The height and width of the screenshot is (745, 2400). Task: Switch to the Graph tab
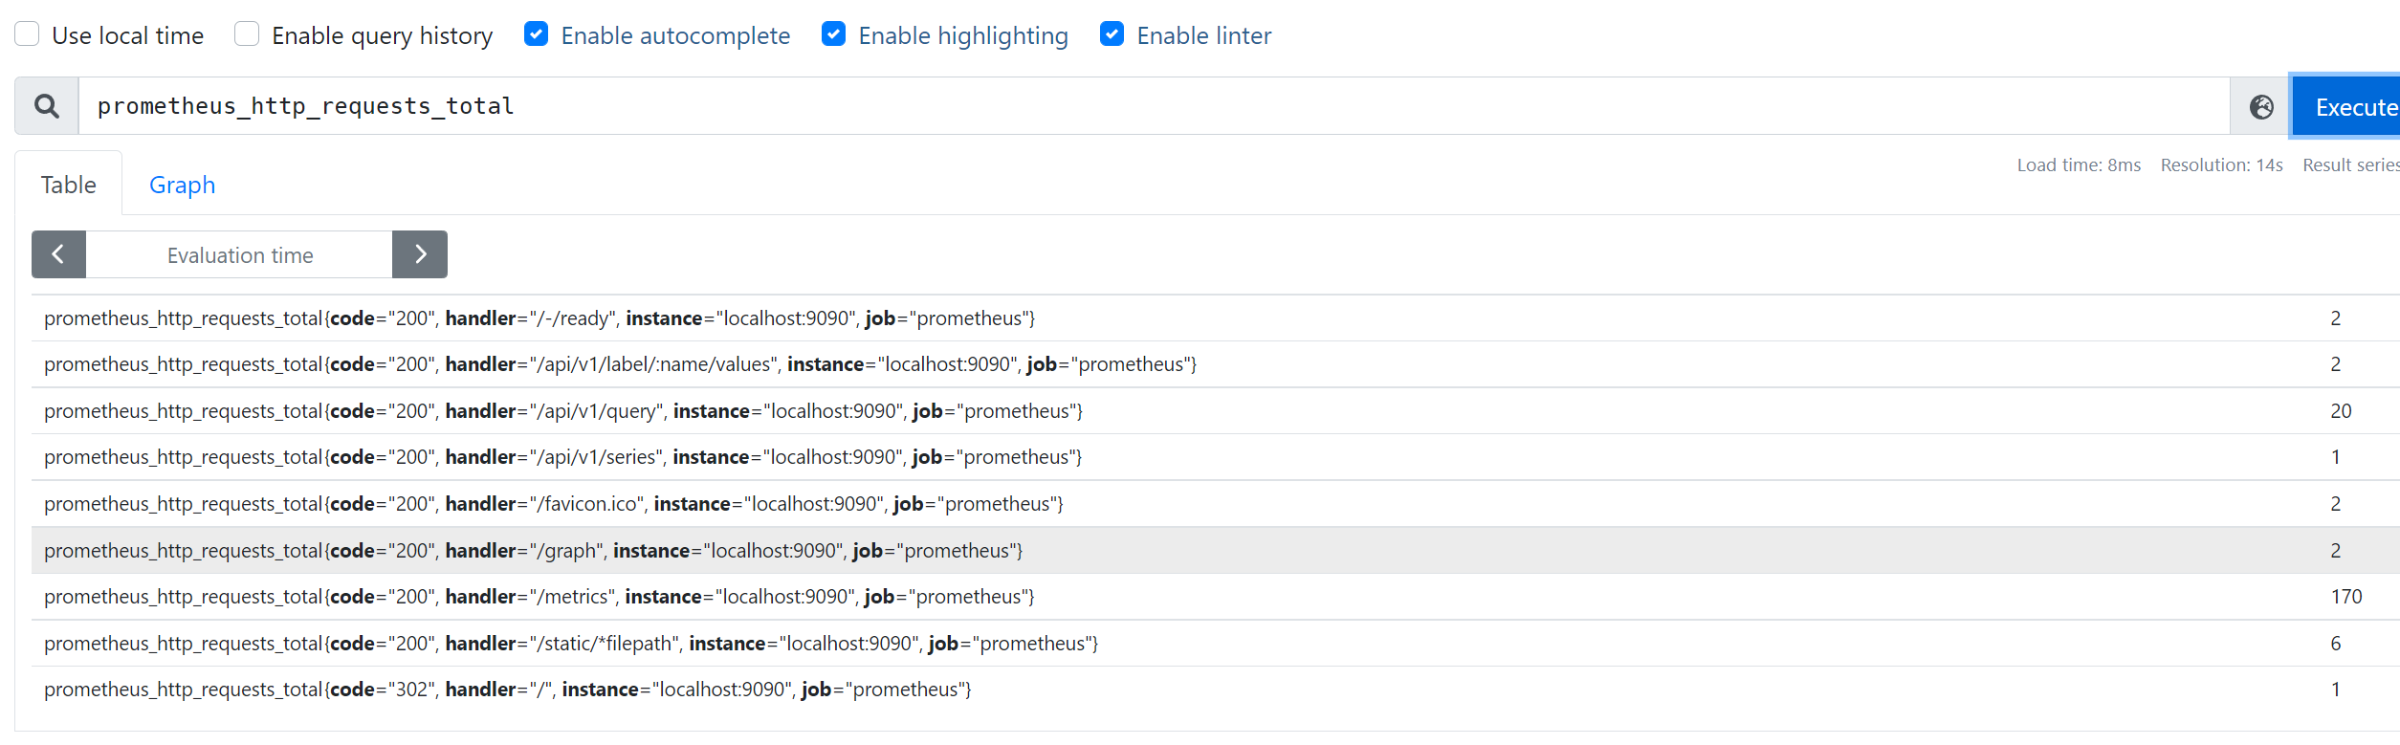pos(182,185)
